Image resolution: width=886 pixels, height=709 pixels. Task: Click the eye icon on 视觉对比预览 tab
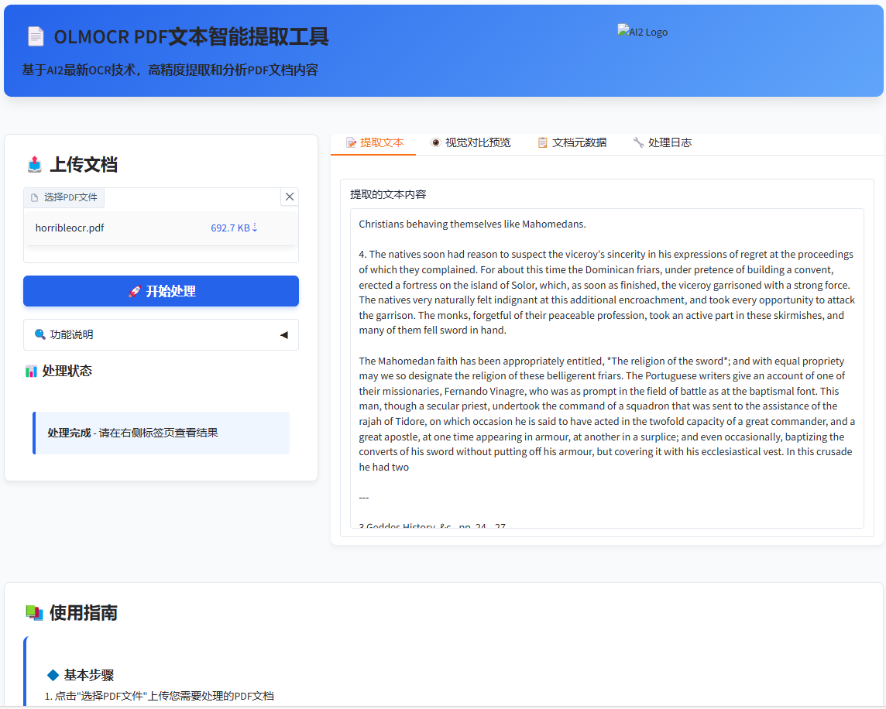point(435,142)
